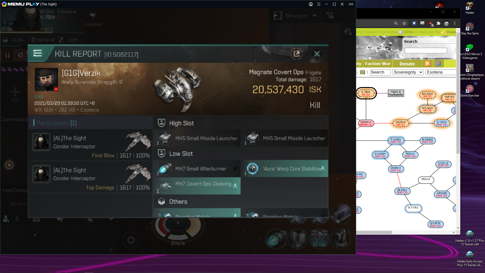Click the High Slot shield icon
This screenshot has height=273, width=485.
(x=161, y=123)
